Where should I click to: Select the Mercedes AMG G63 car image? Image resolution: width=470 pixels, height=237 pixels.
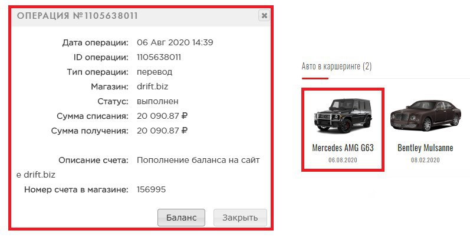click(x=343, y=115)
